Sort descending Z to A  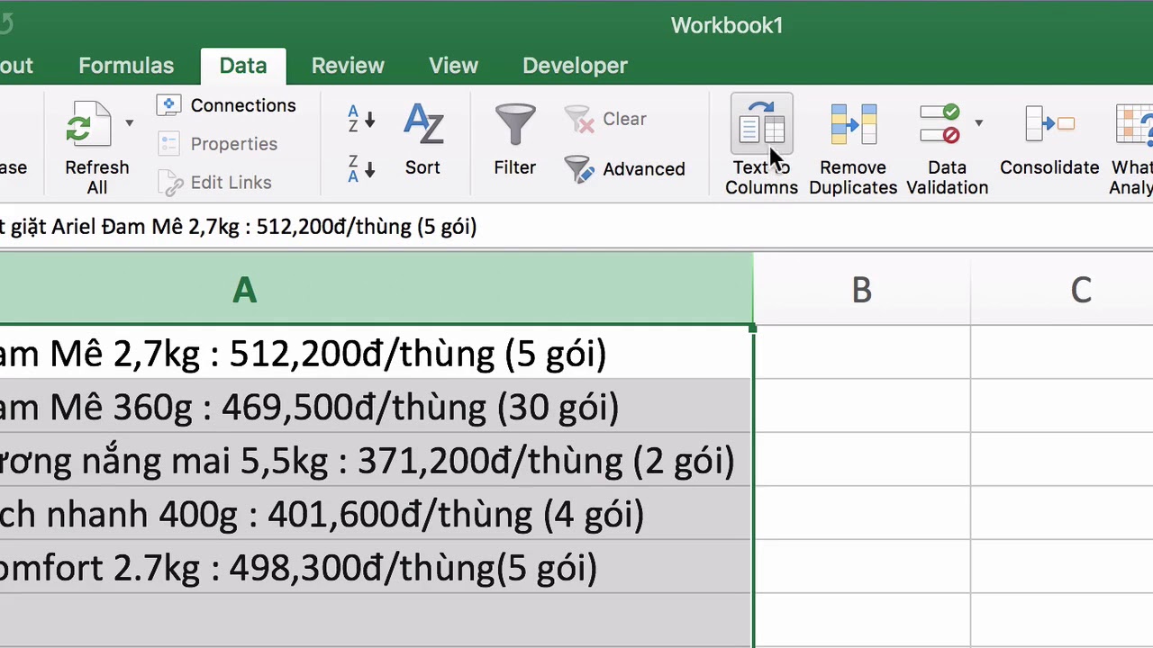click(361, 168)
